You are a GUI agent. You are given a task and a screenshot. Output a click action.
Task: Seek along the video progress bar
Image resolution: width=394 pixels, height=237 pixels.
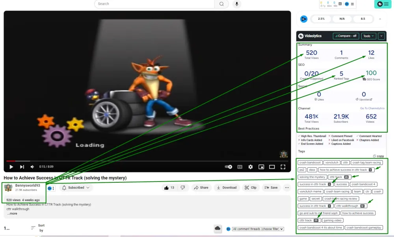point(147,161)
